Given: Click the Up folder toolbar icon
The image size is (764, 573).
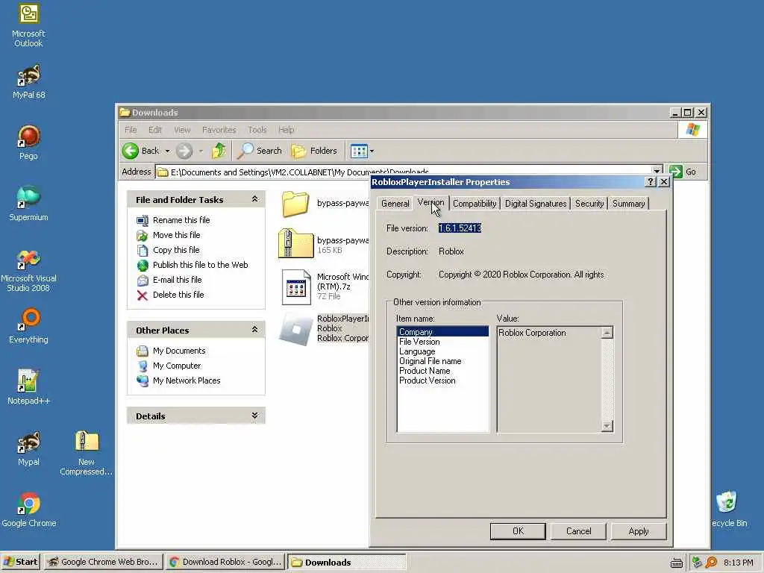Looking at the screenshot, I should coord(219,151).
